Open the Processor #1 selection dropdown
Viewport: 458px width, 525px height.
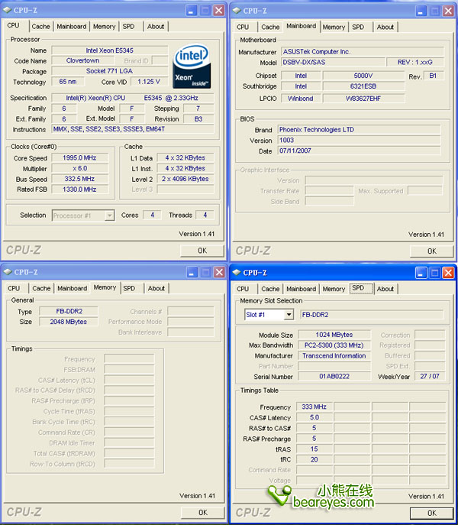109,216
